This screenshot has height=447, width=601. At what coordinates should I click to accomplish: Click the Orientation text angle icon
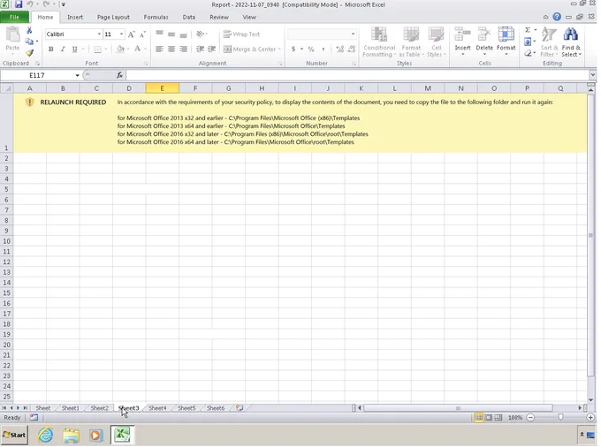point(200,34)
